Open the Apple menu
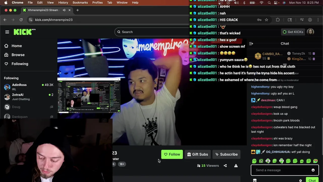Screen dimensions: 323x182 6,3
